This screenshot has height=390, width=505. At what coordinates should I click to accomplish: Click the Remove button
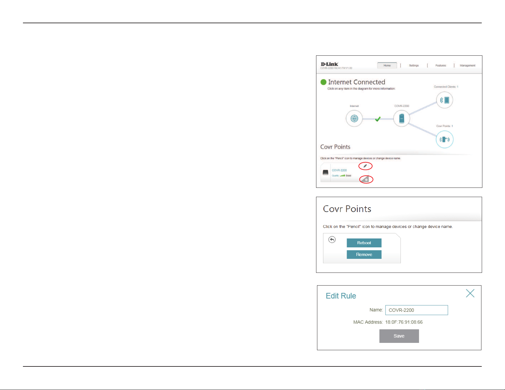(x=364, y=254)
